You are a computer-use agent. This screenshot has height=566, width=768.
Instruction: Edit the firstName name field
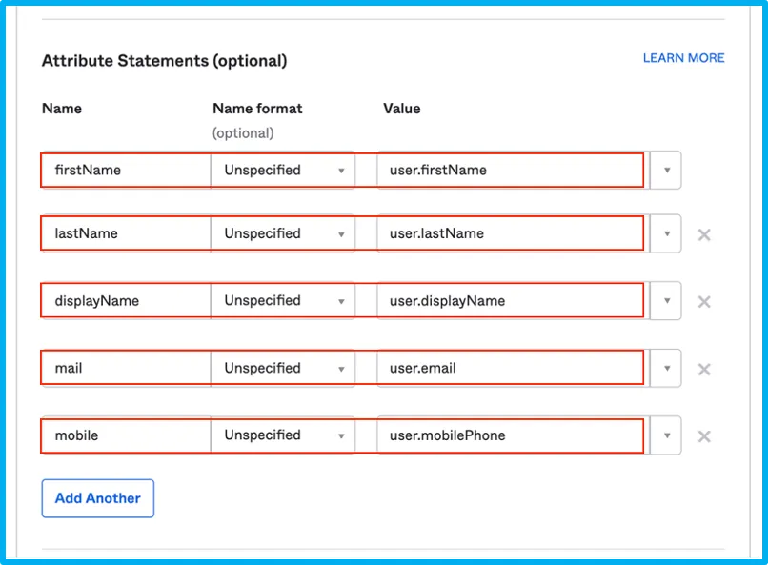(x=126, y=170)
